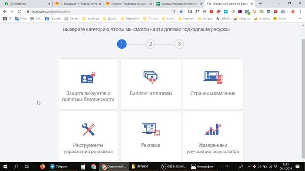The width and height of the screenshot is (305, 171).
Task: Choose Измерение и улучшение результатов card
Action: point(213,136)
